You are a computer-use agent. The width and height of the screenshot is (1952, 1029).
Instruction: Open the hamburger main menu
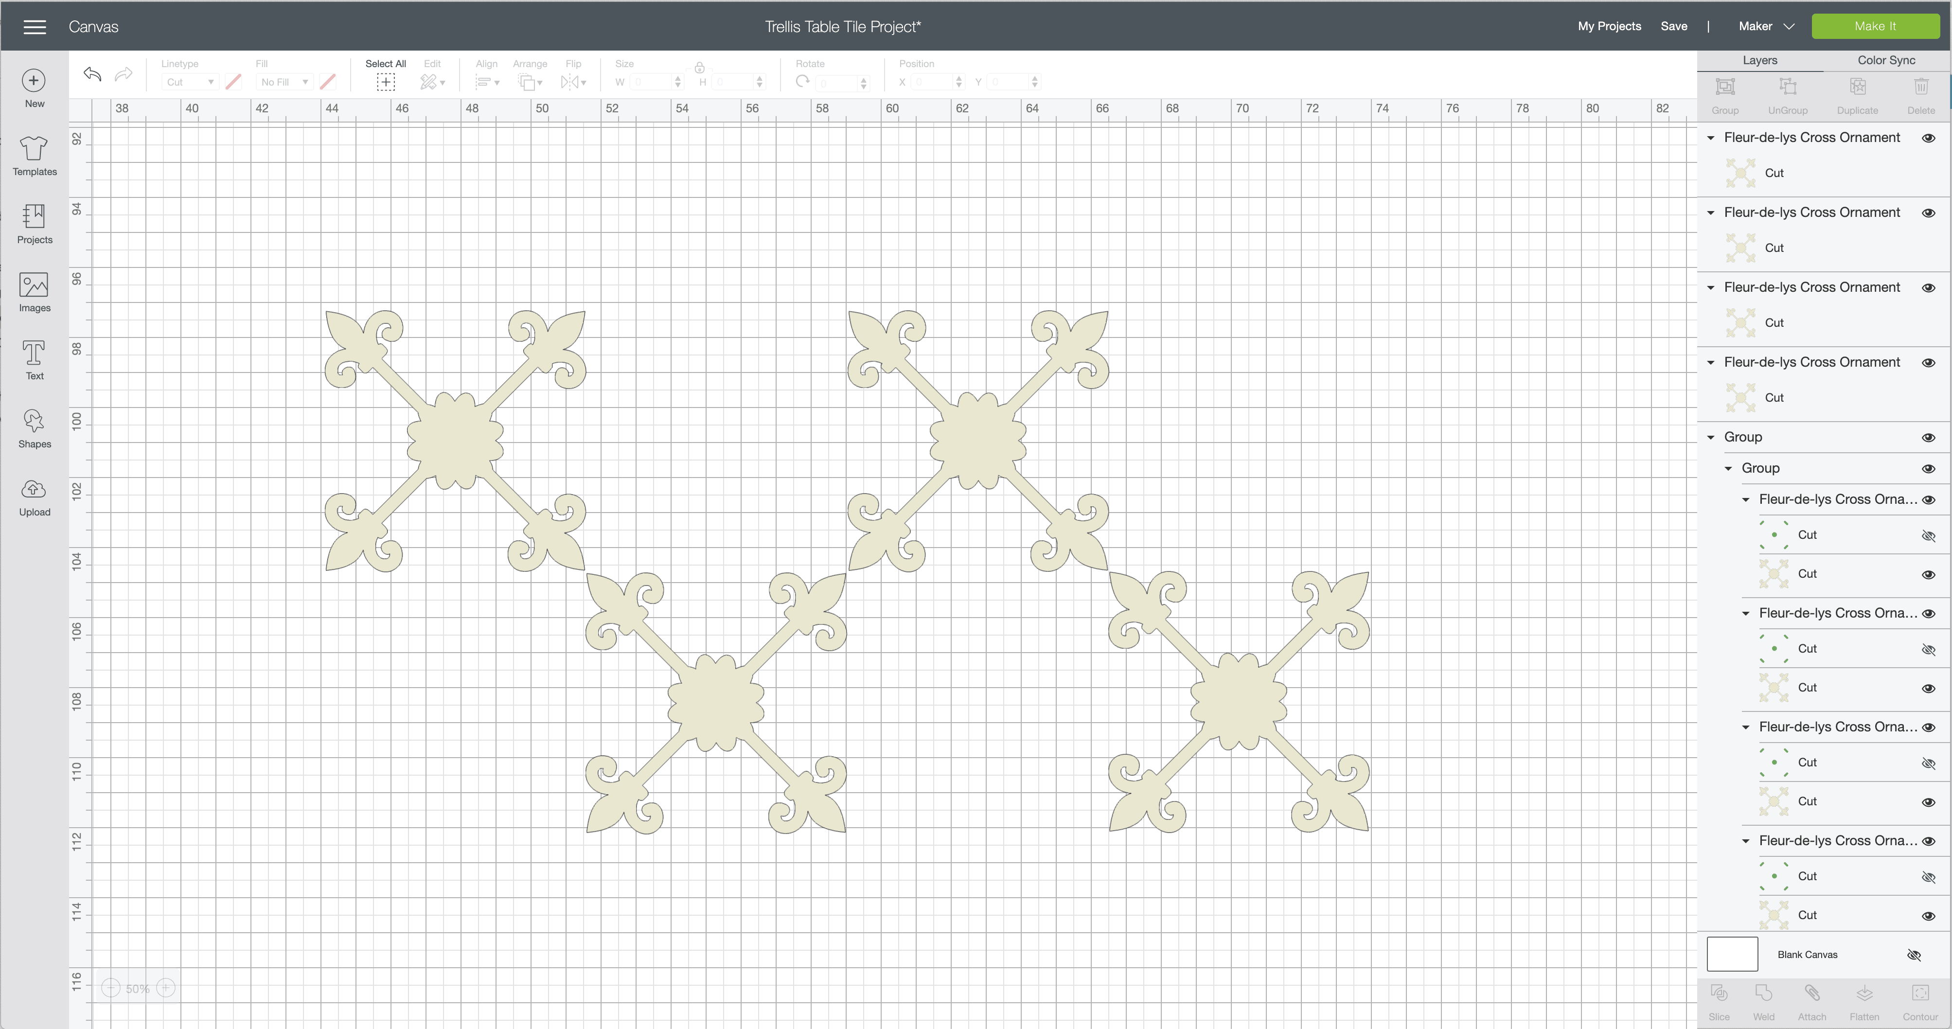click(x=35, y=27)
